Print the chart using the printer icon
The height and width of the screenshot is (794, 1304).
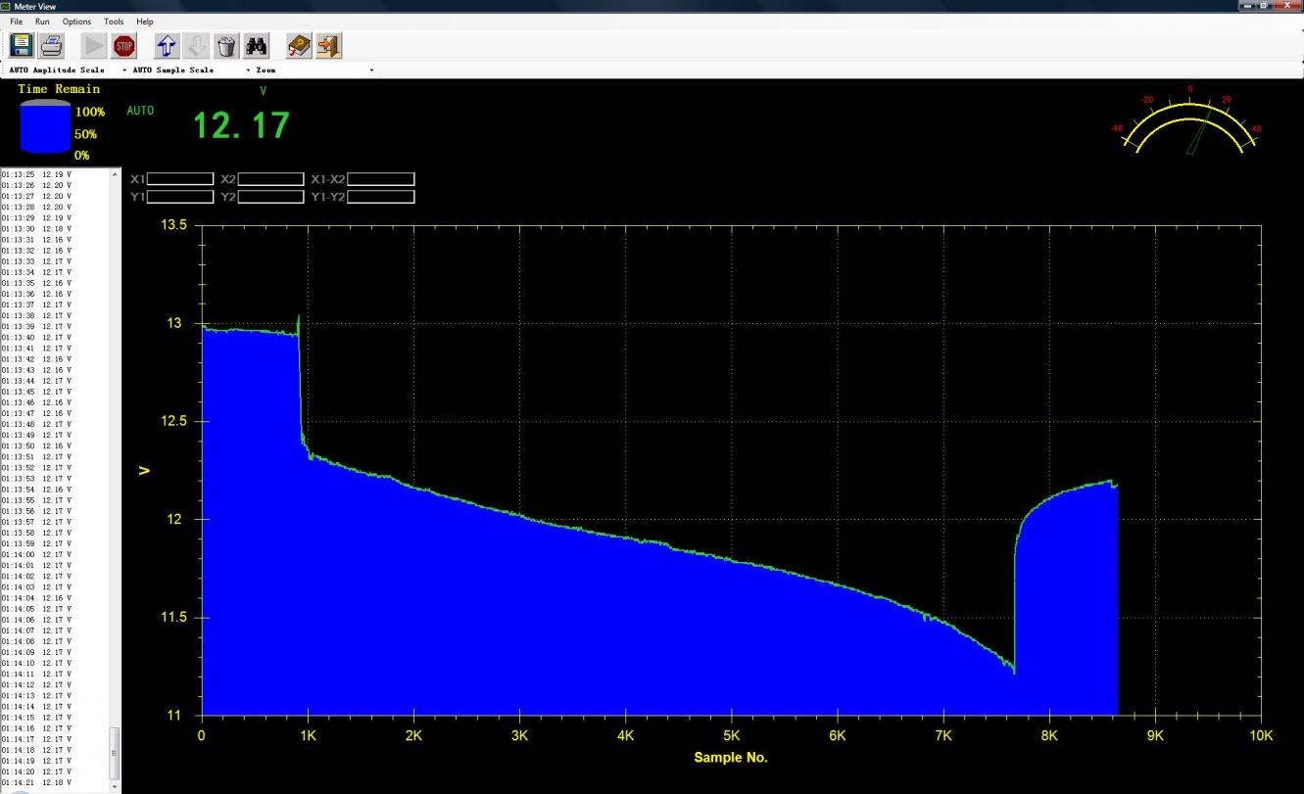coord(51,45)
